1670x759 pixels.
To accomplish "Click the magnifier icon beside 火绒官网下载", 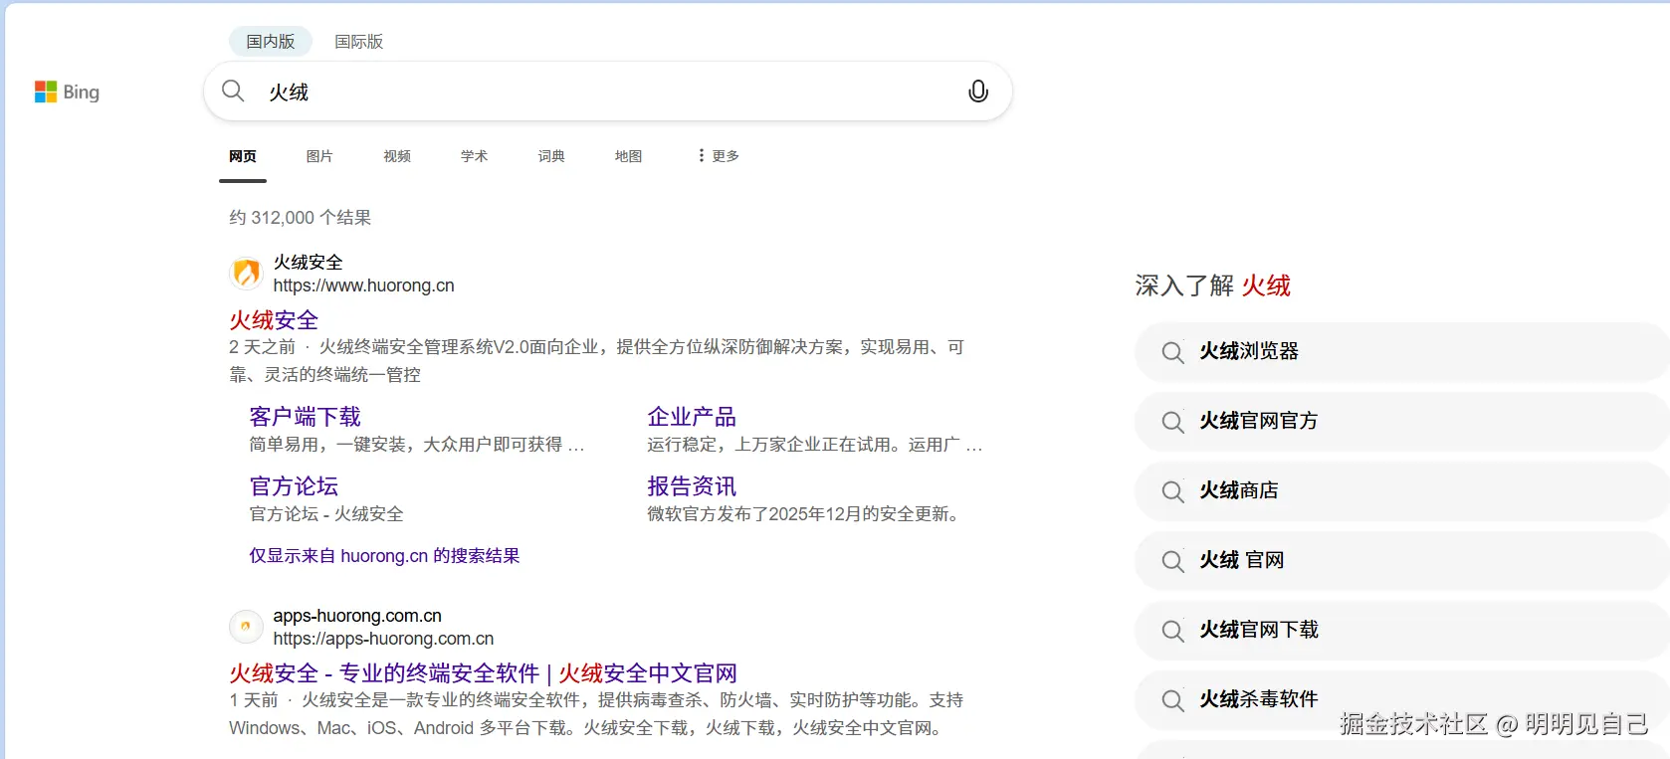I will tap(1173, 631).
